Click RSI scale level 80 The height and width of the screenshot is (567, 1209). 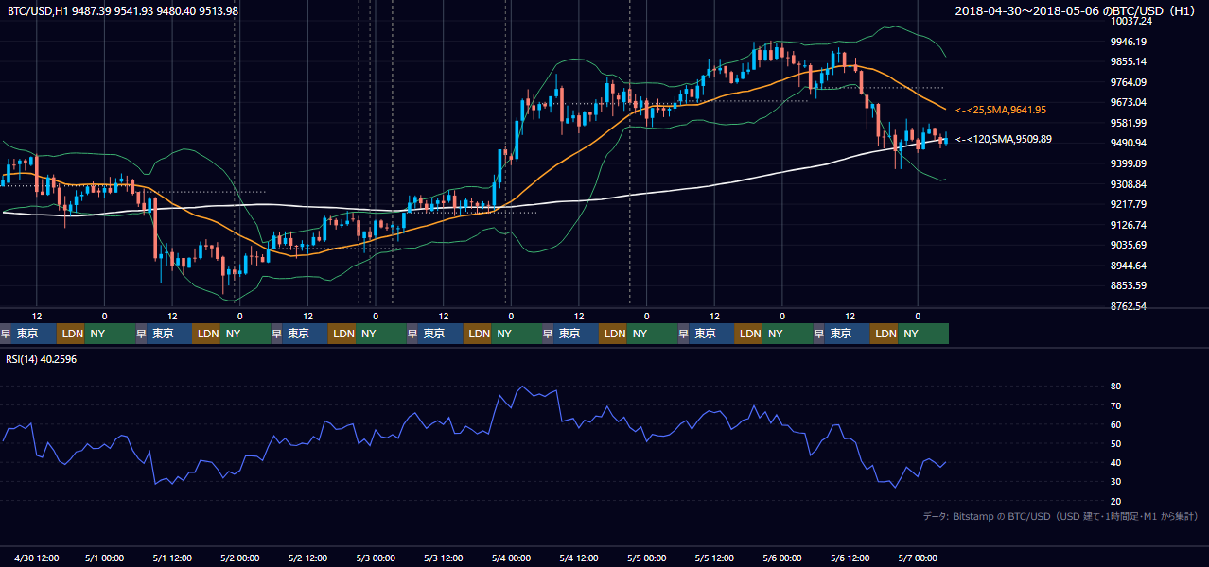pyautogui.click(x=1115, y=387)
